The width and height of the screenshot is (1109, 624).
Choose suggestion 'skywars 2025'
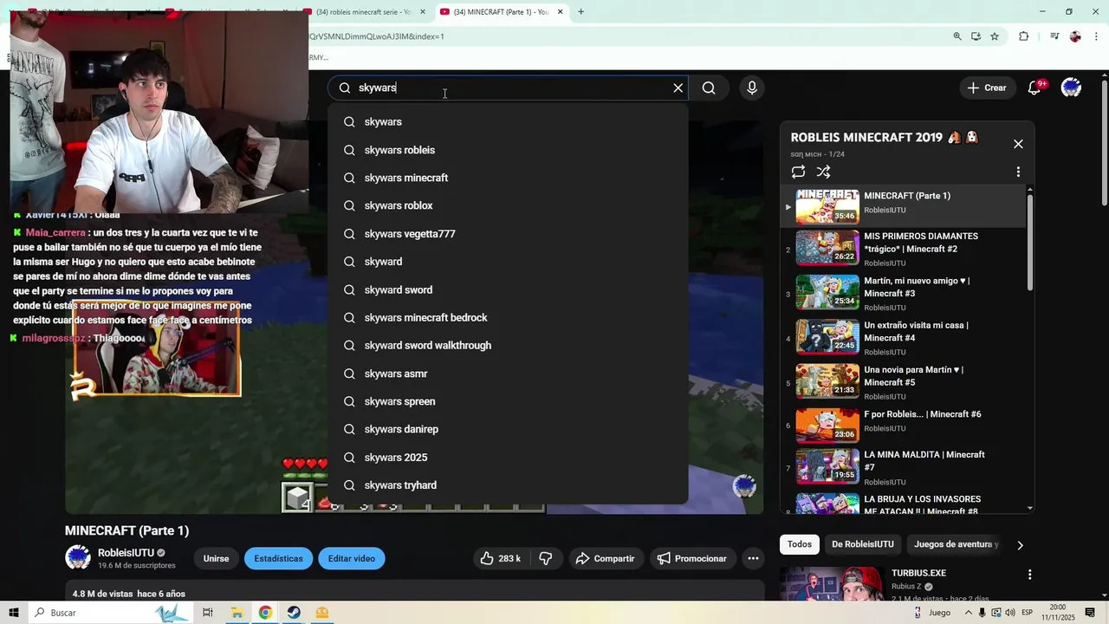pos(508,458)
